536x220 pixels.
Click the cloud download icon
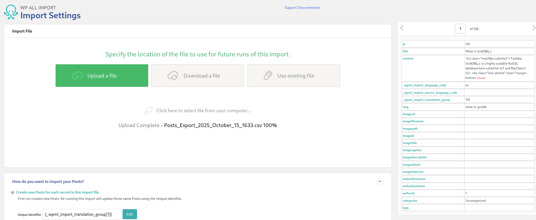(173, 76)
